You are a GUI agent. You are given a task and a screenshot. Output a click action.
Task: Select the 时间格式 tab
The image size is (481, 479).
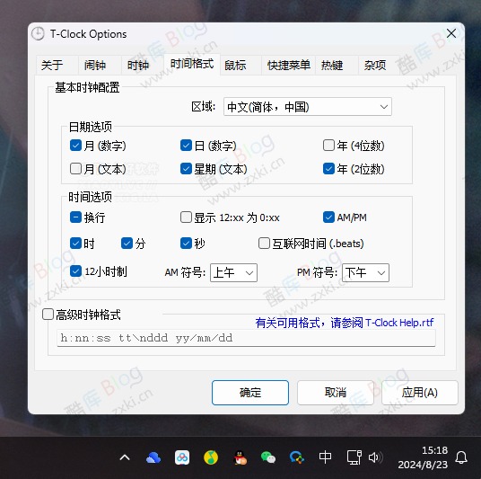[192, 64]
